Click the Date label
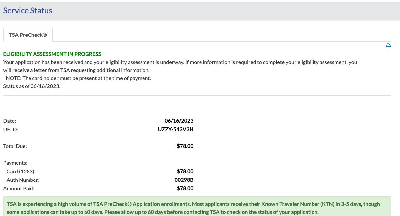 click(10, 121)
